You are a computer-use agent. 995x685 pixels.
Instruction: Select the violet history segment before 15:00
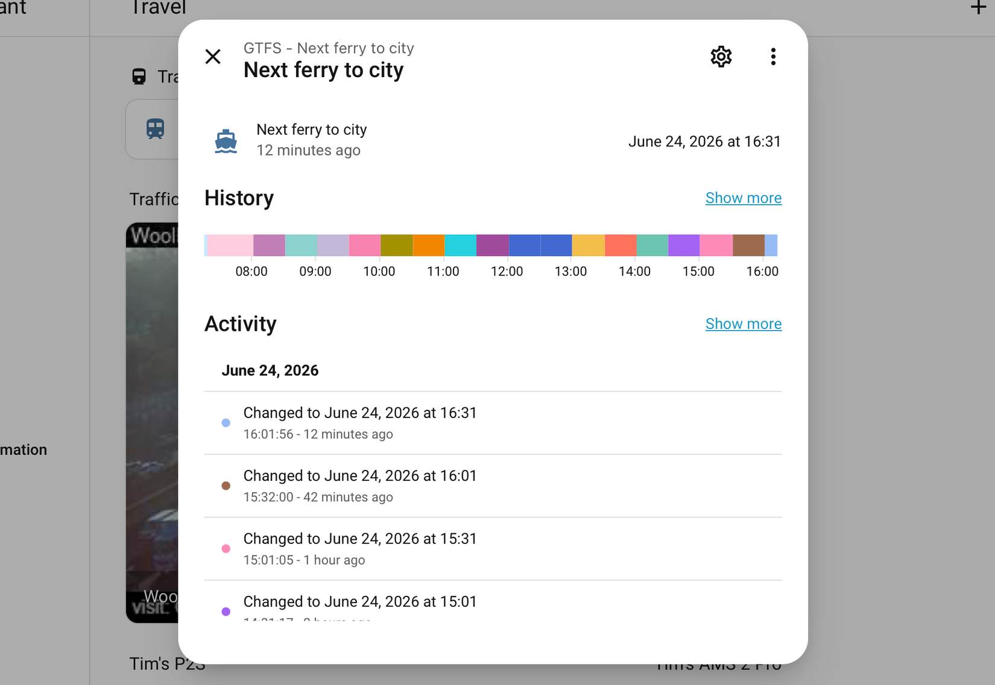coord(684,245)
